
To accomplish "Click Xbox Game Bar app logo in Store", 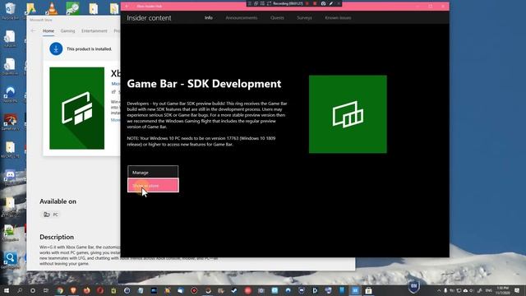I will pyautogui.click(x=76, y=108).
